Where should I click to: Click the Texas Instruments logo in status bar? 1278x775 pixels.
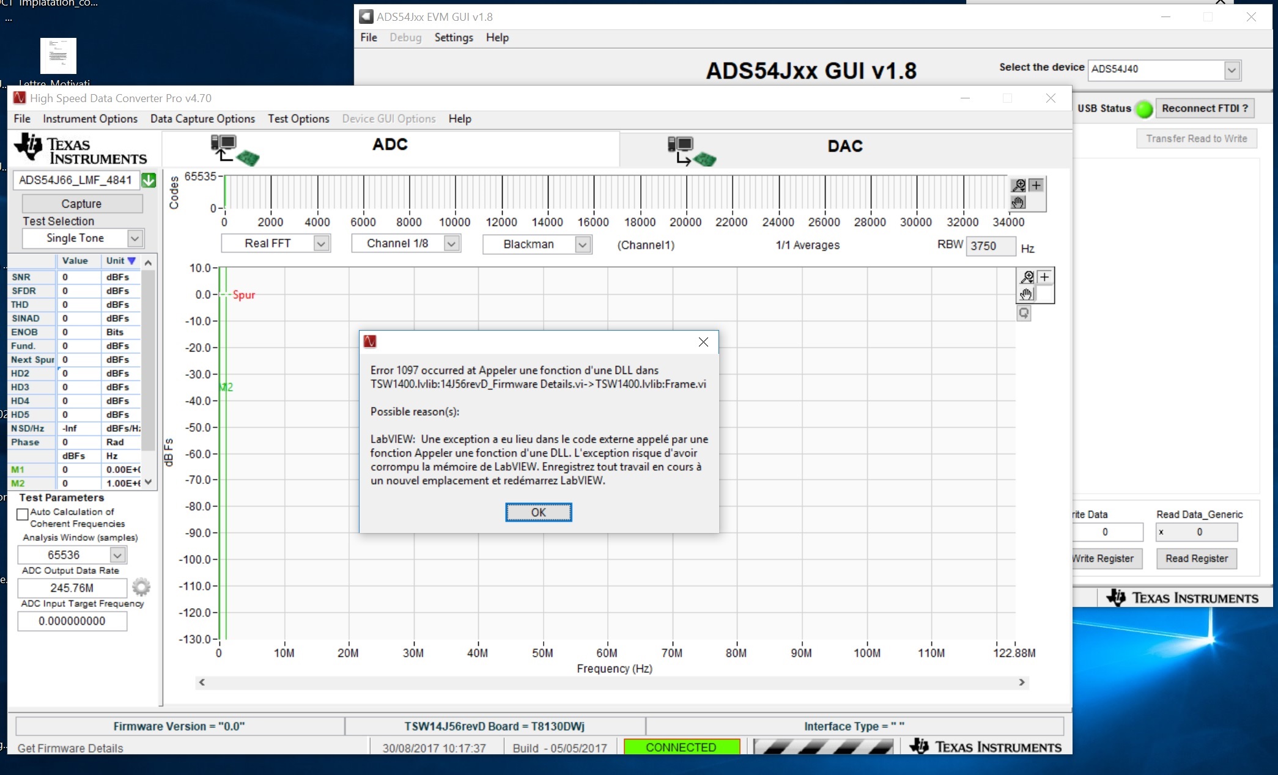pos(985,747)
